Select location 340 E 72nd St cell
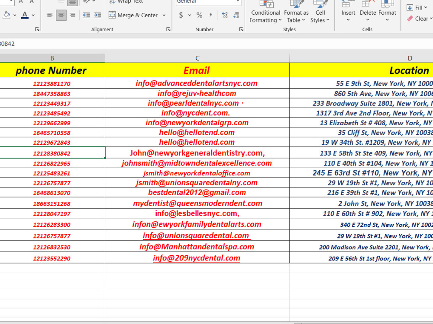Viewport: 433px width, 324px height. point(361,225)
